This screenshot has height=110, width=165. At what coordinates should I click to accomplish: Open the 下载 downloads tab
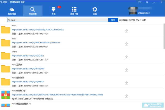click(x=54, y=11)
